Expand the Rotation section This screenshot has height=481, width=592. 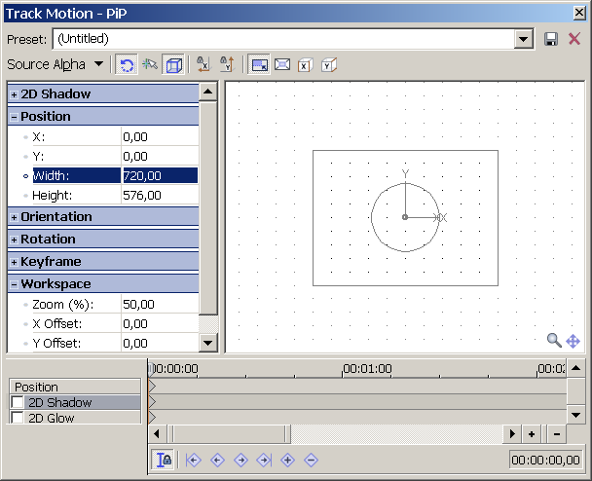click(14, 240)
